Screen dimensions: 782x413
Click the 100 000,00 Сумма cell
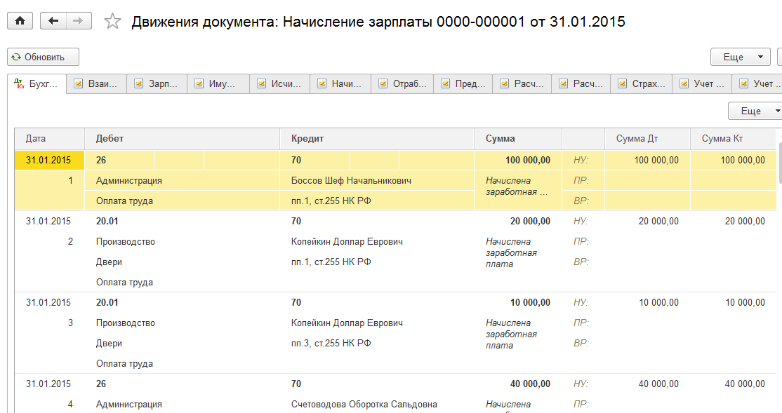518,160
